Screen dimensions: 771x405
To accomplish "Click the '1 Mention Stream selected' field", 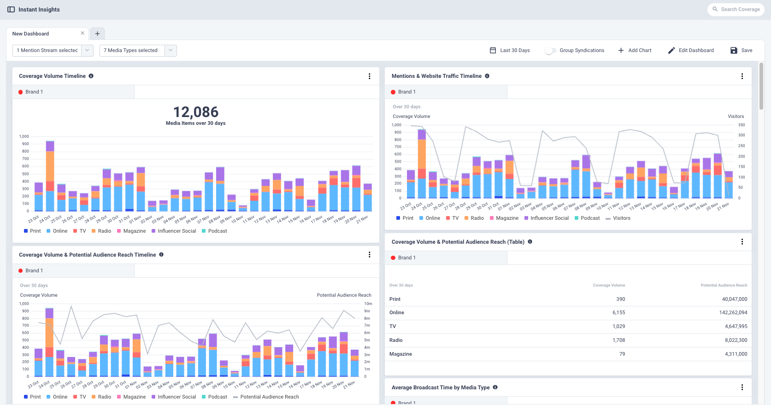I will click(x=47, y=50).
